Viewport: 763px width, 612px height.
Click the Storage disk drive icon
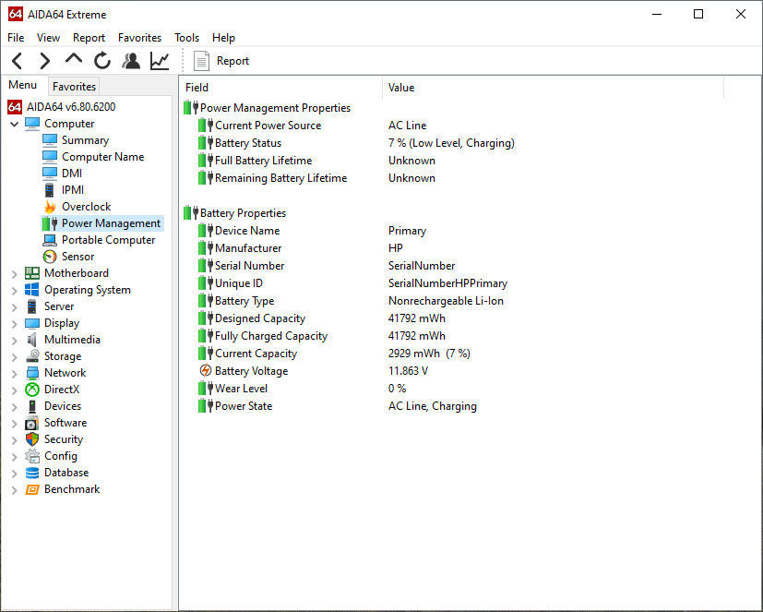(x=32, y=356)
